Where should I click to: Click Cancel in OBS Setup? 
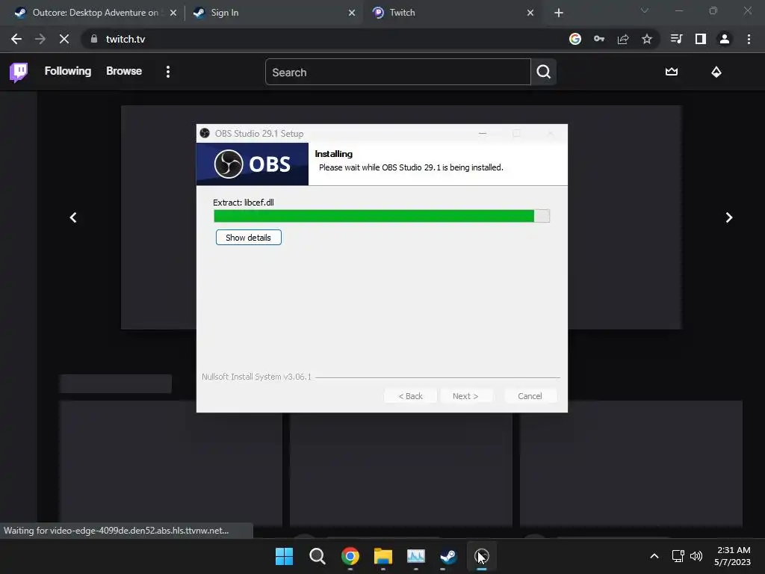click(530, 396)
